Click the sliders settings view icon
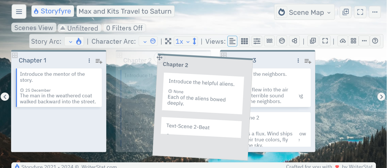 (x=257, y=41)
